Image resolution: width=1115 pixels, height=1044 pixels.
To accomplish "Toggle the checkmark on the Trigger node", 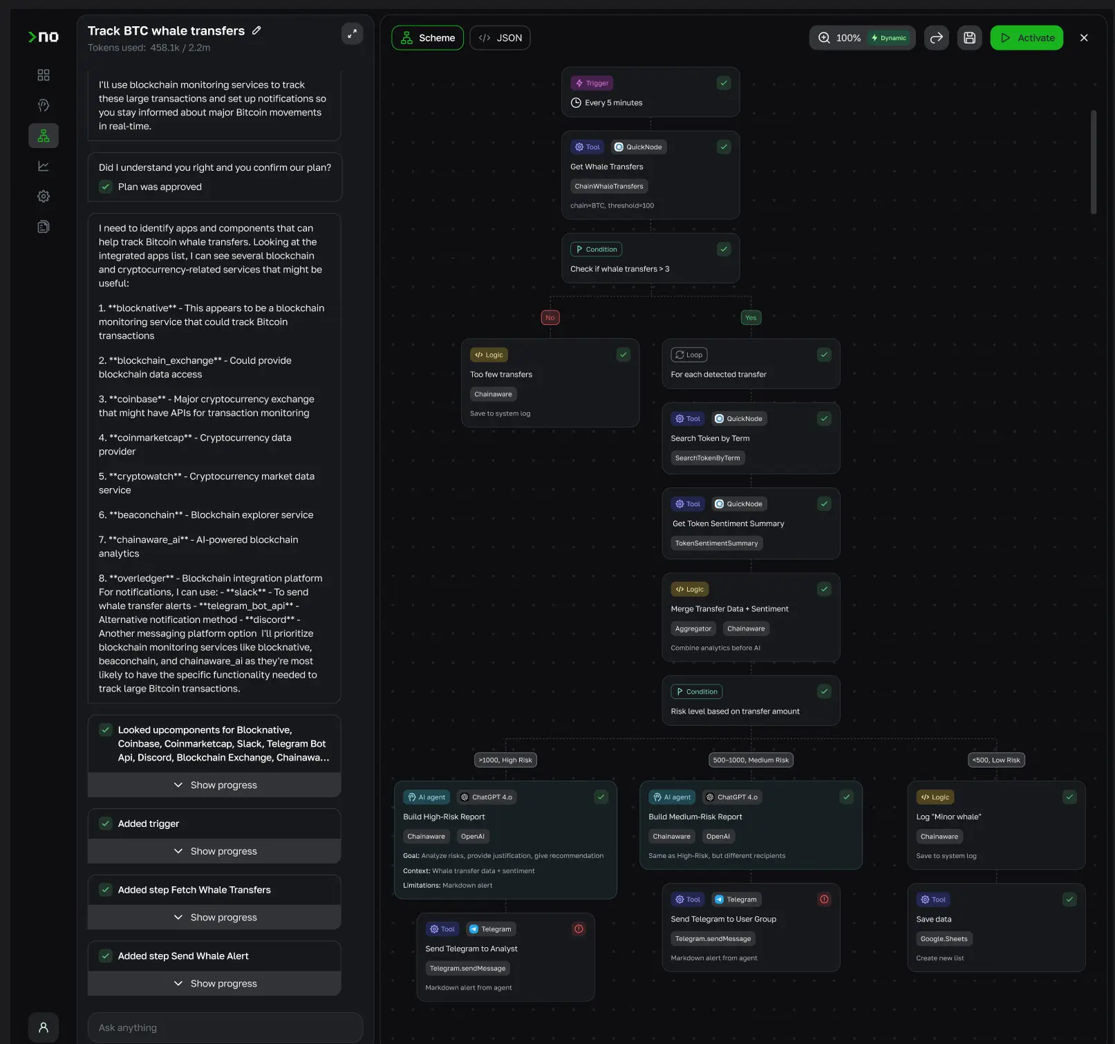I will pyautogui.click(x=723, y=83).
